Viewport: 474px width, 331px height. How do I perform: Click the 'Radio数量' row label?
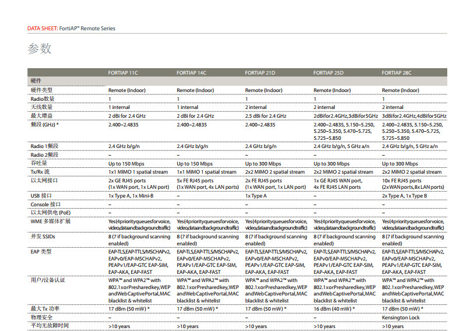coord(43,99)
